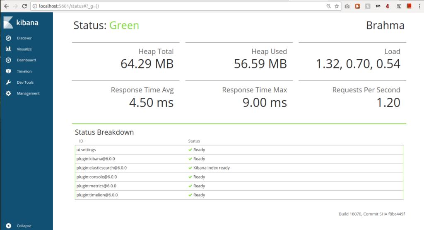Click plugin:metrics@6.0.0 row ID

pos(96,186)
